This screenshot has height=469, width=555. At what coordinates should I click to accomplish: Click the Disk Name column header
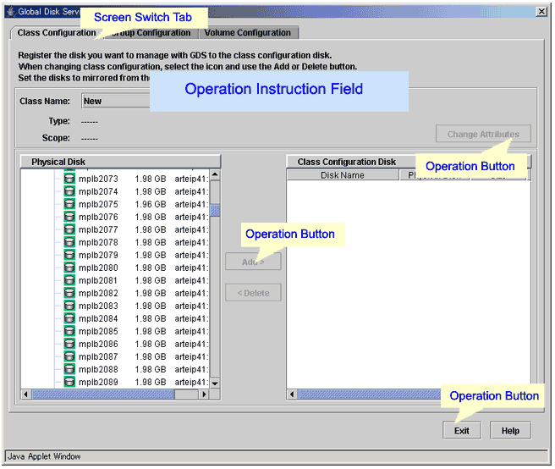343,175
